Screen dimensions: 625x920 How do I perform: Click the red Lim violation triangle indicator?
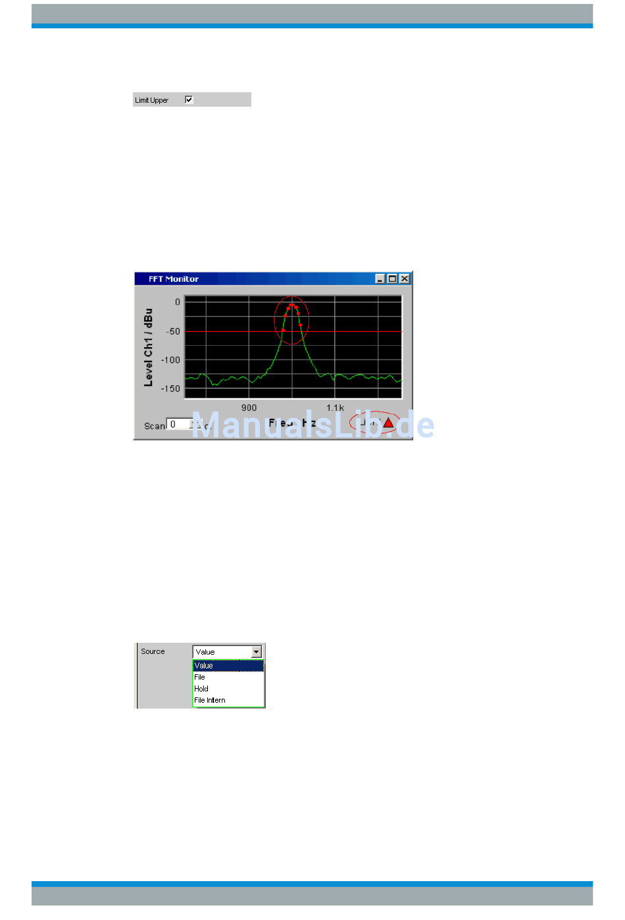[x=388, y=422]
